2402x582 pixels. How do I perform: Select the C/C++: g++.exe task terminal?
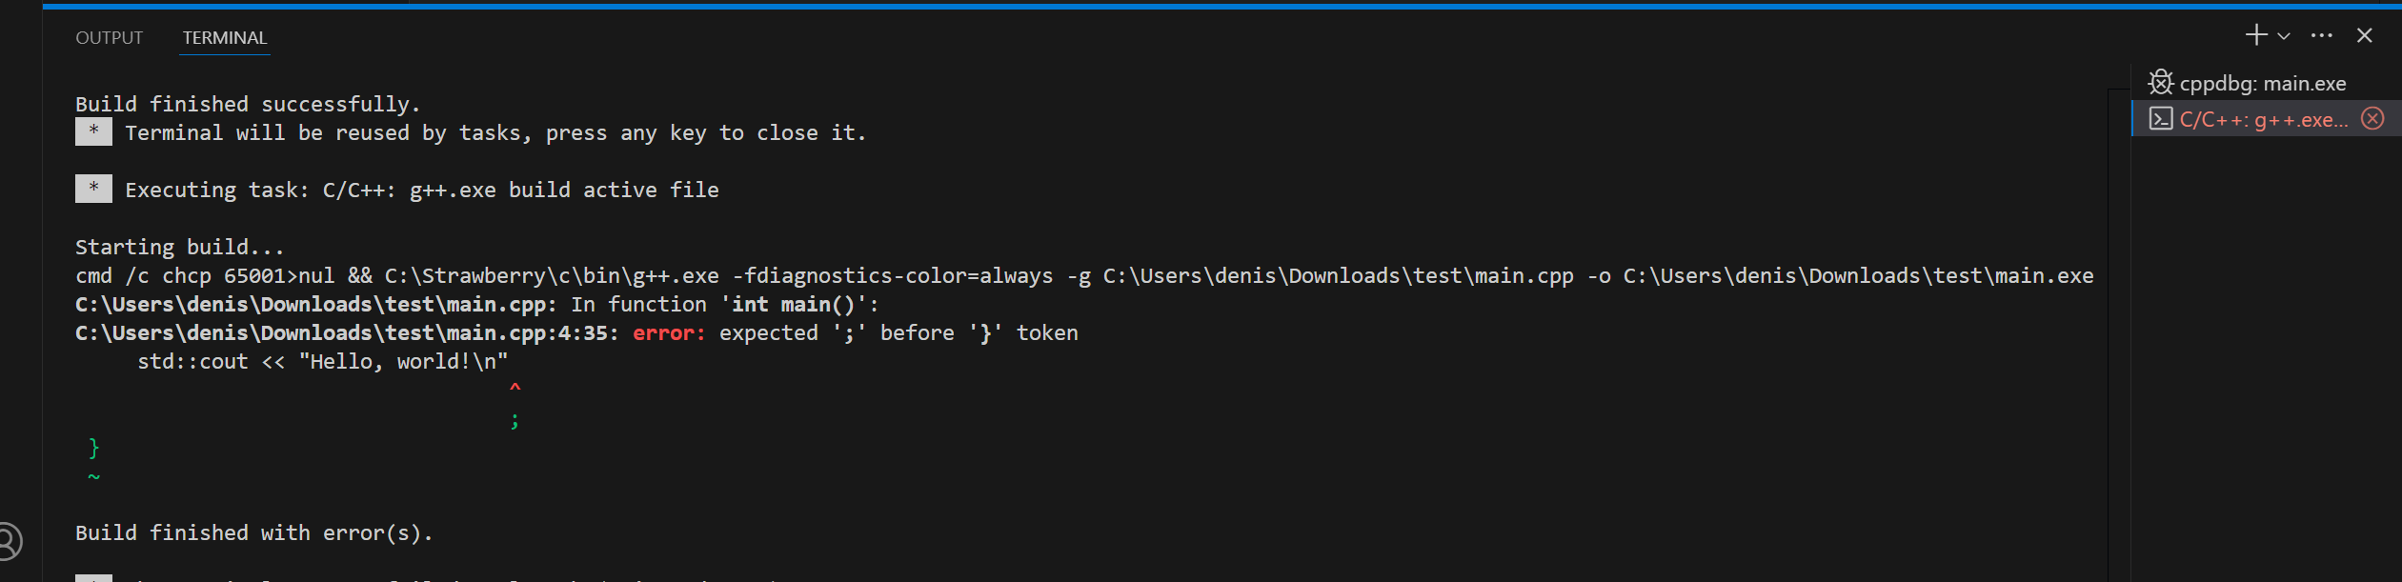(x=2263, y=120)
